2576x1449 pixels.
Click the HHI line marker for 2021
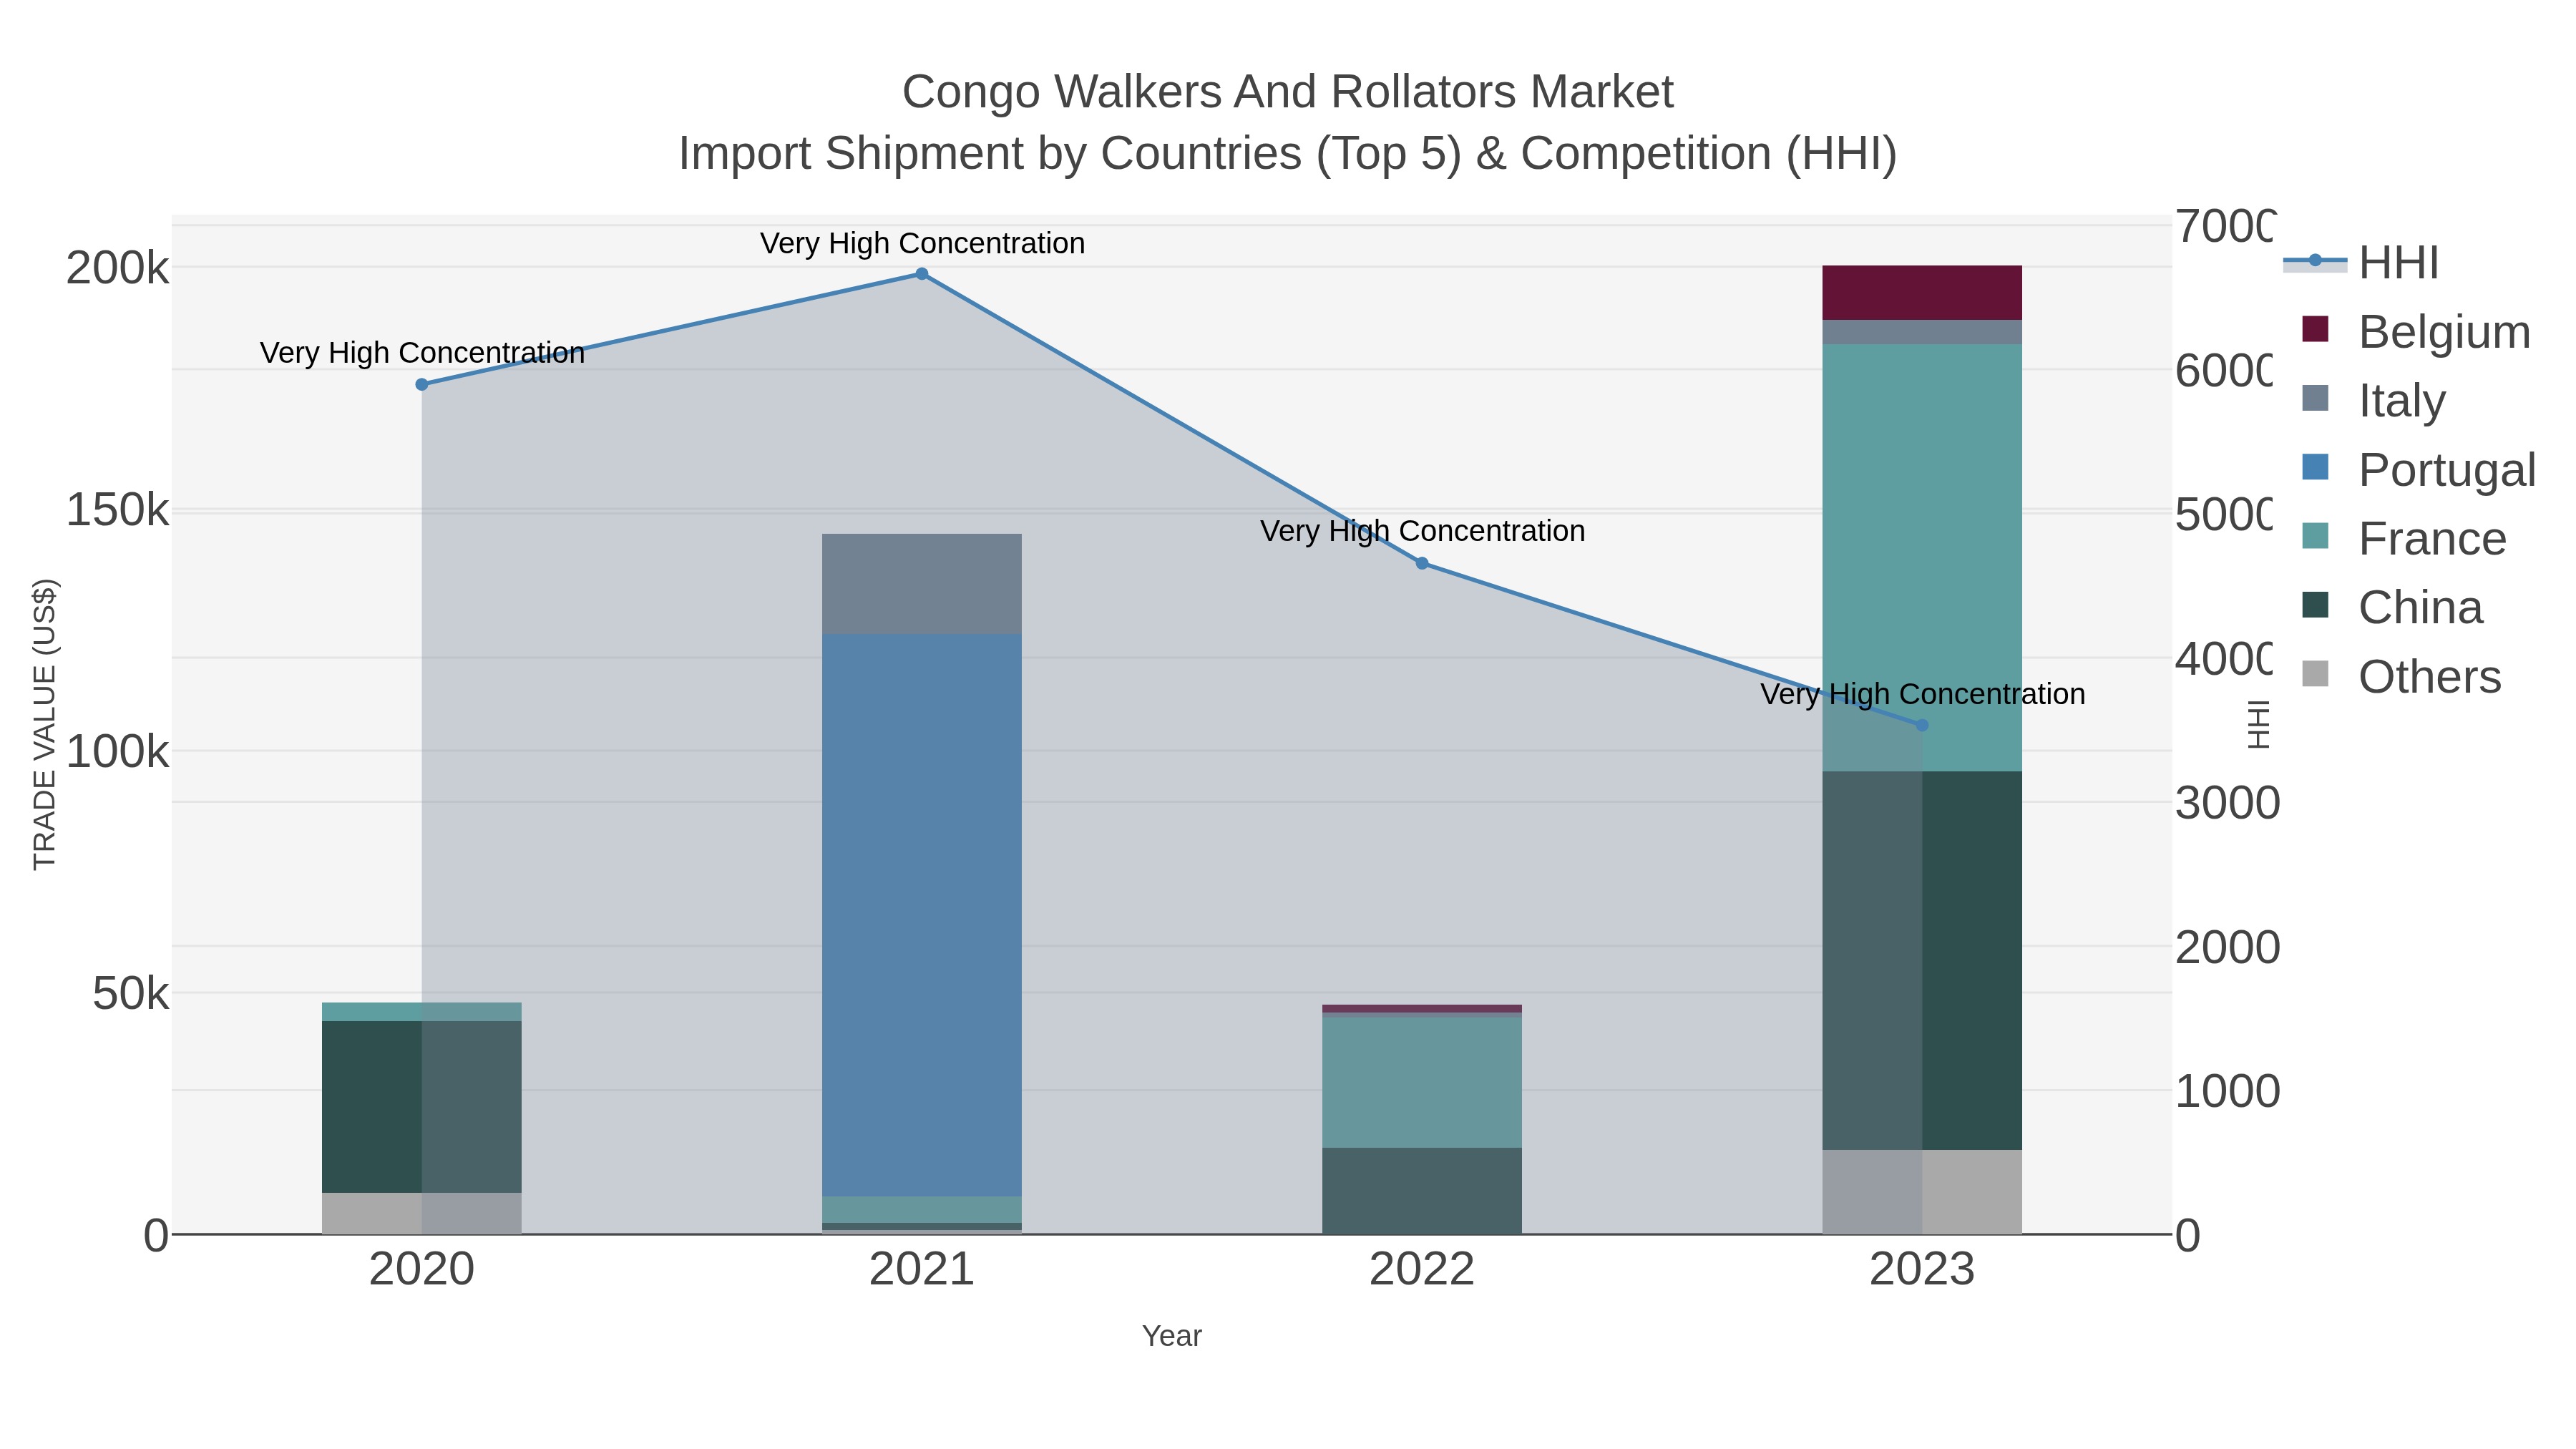pyautogui.click(x=922, y=274)
